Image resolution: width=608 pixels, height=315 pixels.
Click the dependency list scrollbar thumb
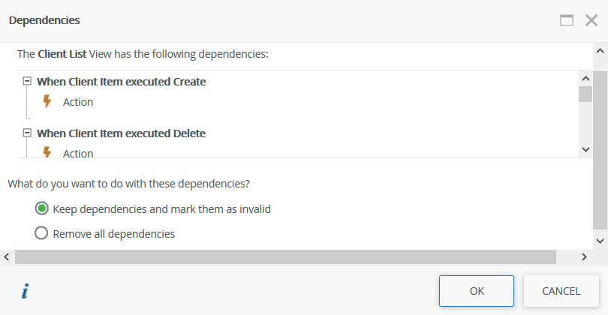click(585, 94)
